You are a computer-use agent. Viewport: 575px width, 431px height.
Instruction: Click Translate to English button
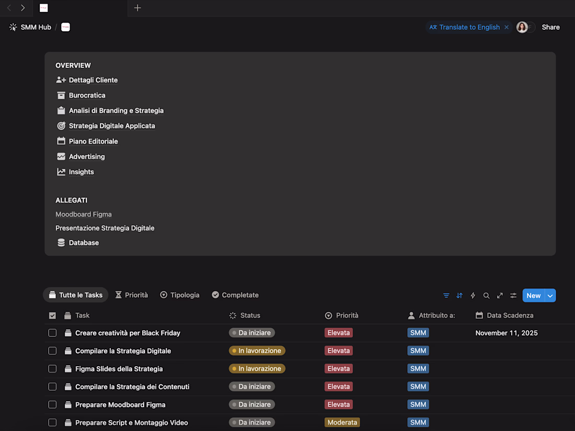[x=465, y=27]
